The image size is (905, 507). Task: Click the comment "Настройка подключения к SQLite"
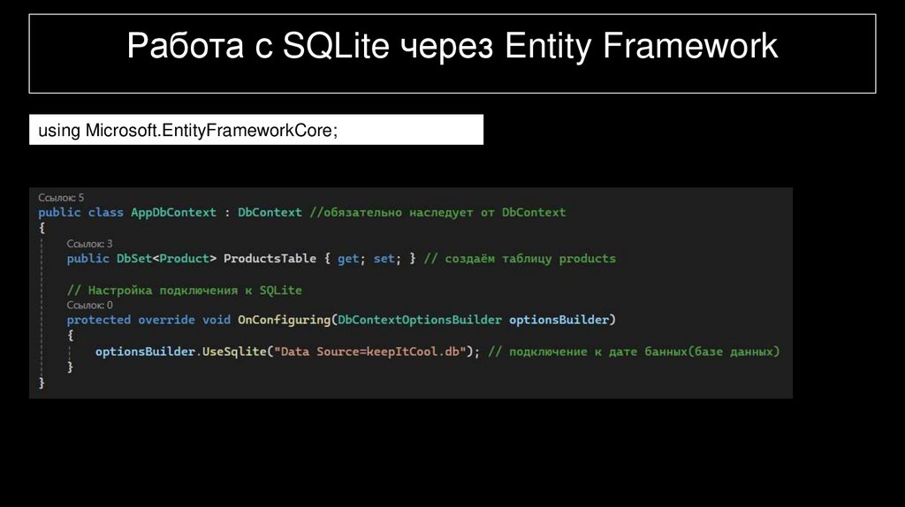(x=185, y=290)
